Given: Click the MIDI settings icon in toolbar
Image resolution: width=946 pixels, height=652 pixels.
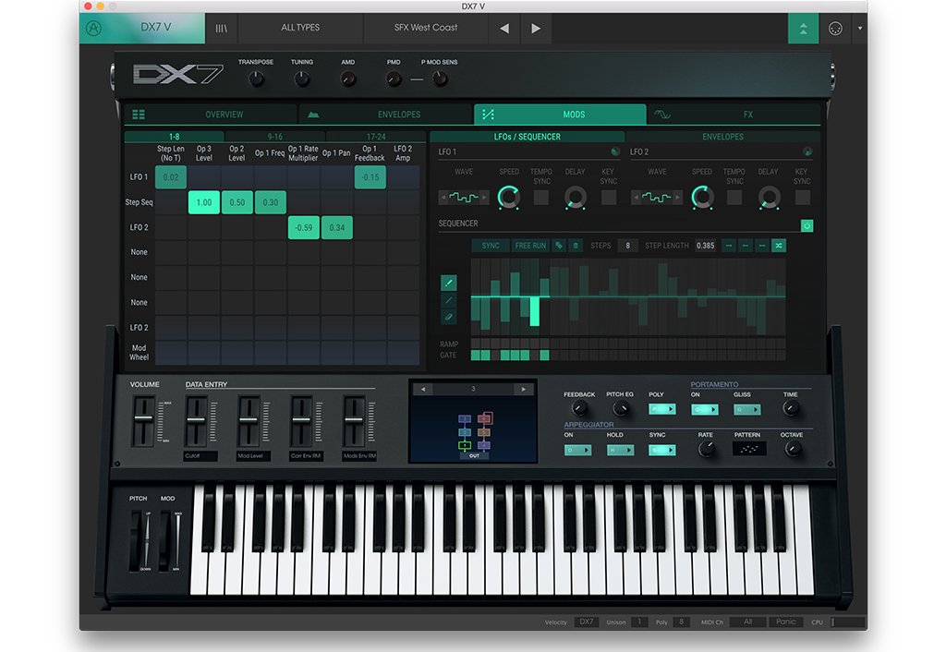Looking at the screenshot, I should tap(835, 28).
